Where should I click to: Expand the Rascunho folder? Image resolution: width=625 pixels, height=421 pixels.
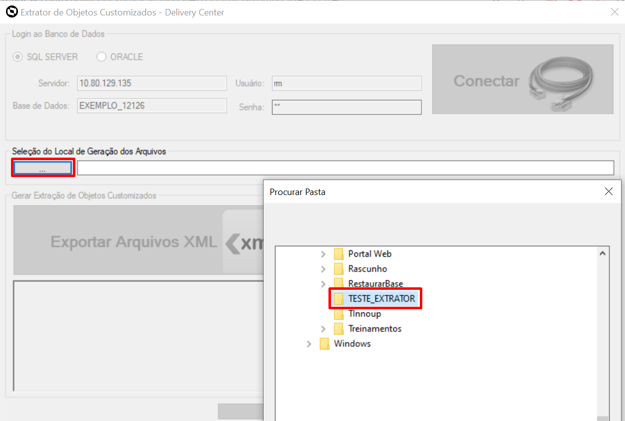coord(323,269)
